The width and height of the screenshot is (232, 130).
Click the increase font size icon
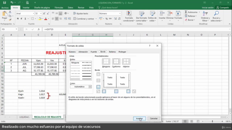pyautogui.click(x=44, y=13)
